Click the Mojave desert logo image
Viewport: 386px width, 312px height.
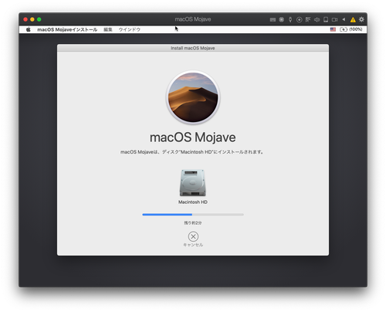[x=193, y=97]
